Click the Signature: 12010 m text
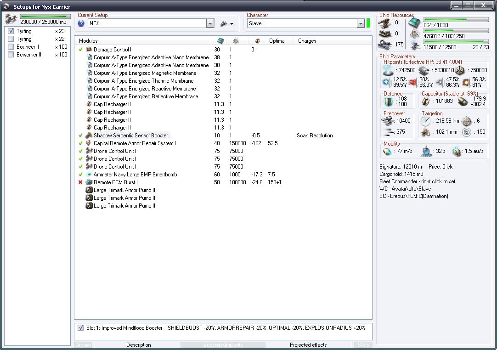The height and width of the screenshot is (350, 497). (x=401, y=166)
